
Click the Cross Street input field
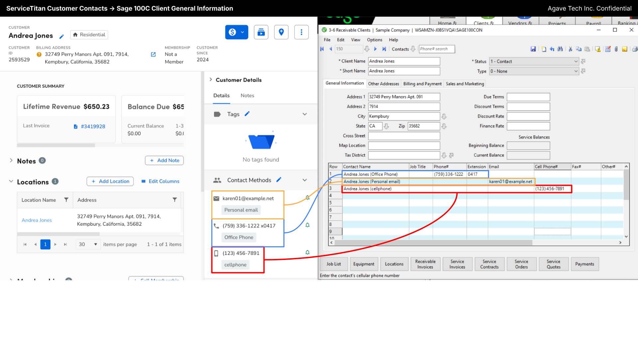pos(404,136)
